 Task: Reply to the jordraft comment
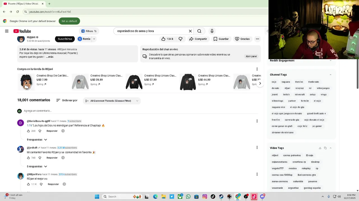pyautogui.click(x=52, y=158)
